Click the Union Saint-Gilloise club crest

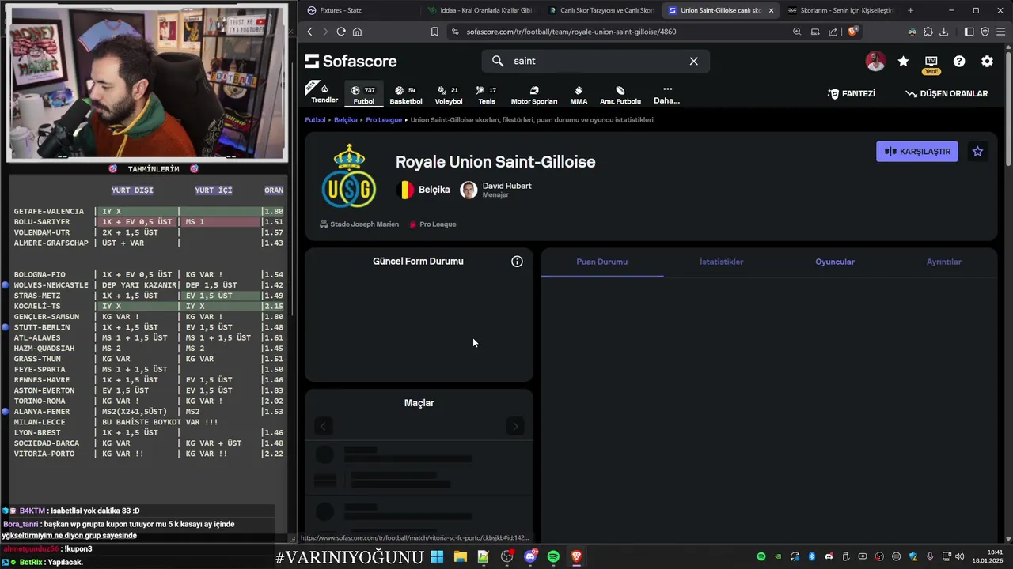[x=349, y=176]
